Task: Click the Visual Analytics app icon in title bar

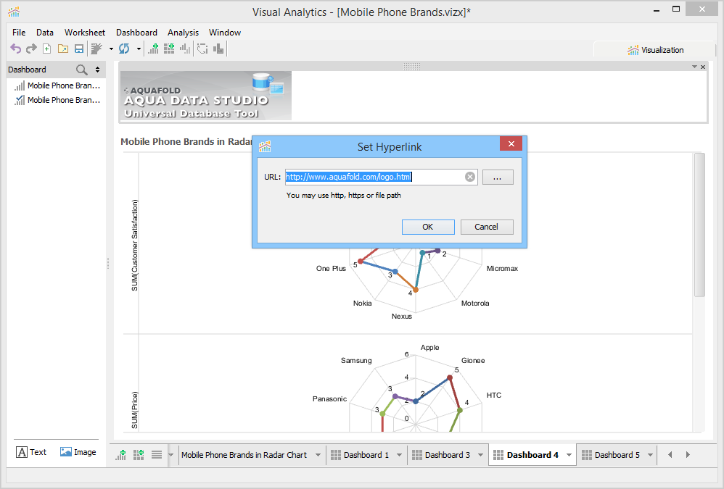Action: coord(14,12)
